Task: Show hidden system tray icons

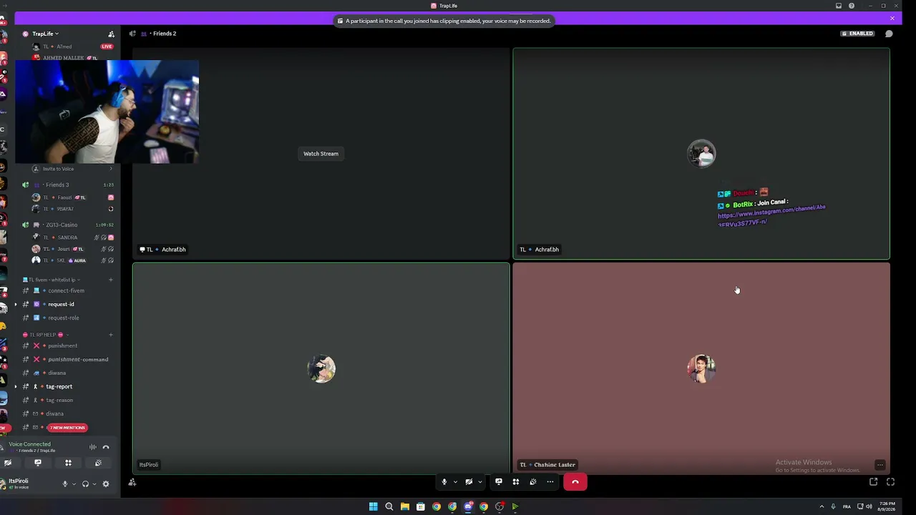Action: (822, 506)
